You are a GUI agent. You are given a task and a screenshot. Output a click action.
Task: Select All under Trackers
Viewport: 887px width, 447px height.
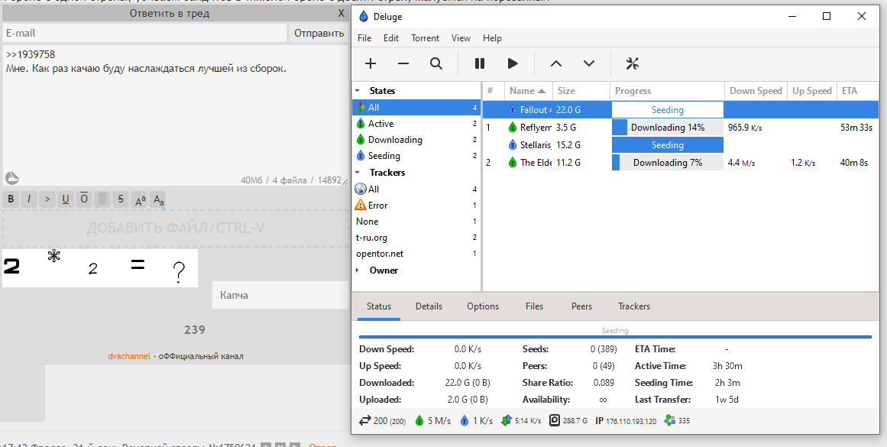pyautogui.click(x=416, y=189)
